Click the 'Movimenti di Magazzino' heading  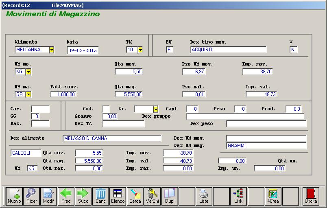tap(53, 14)
